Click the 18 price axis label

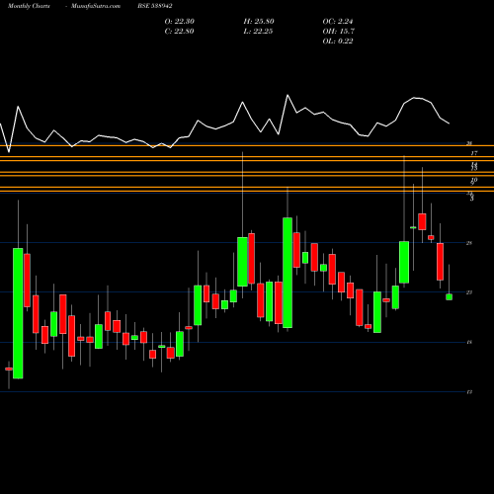pos(469,342)
